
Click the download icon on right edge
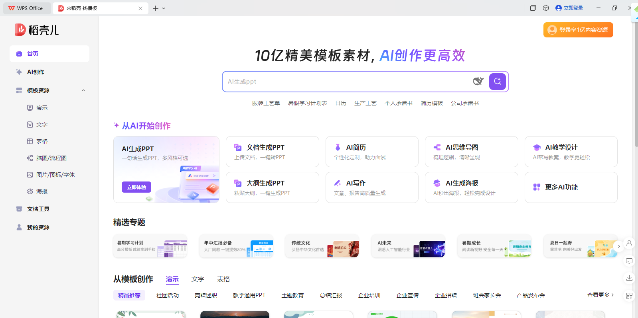click(629, 278)
